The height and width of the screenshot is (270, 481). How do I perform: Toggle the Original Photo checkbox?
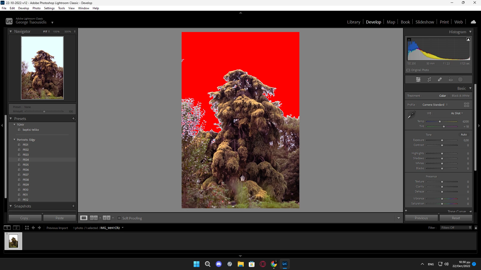pos(408,70)
